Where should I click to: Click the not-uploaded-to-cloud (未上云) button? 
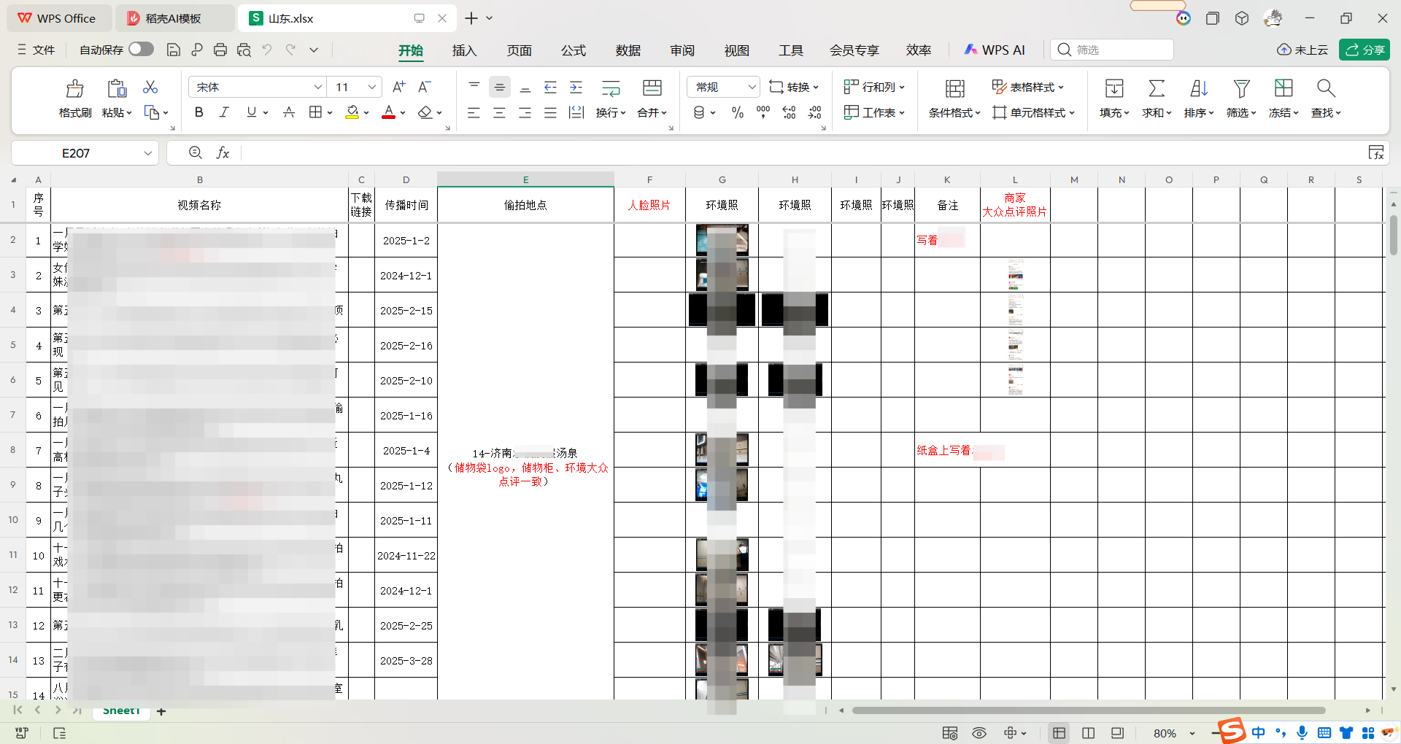1302,50
